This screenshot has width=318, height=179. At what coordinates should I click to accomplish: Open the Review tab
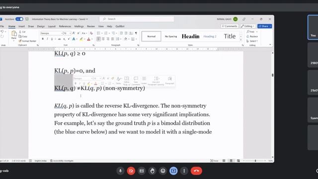90,26
